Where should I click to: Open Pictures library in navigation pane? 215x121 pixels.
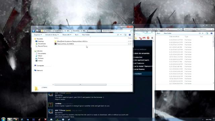(41, 58)
